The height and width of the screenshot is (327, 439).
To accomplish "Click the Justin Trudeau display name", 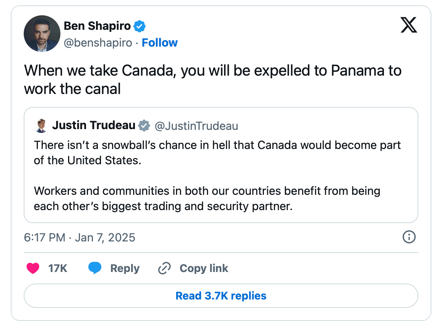I will [x=94, y=125].
